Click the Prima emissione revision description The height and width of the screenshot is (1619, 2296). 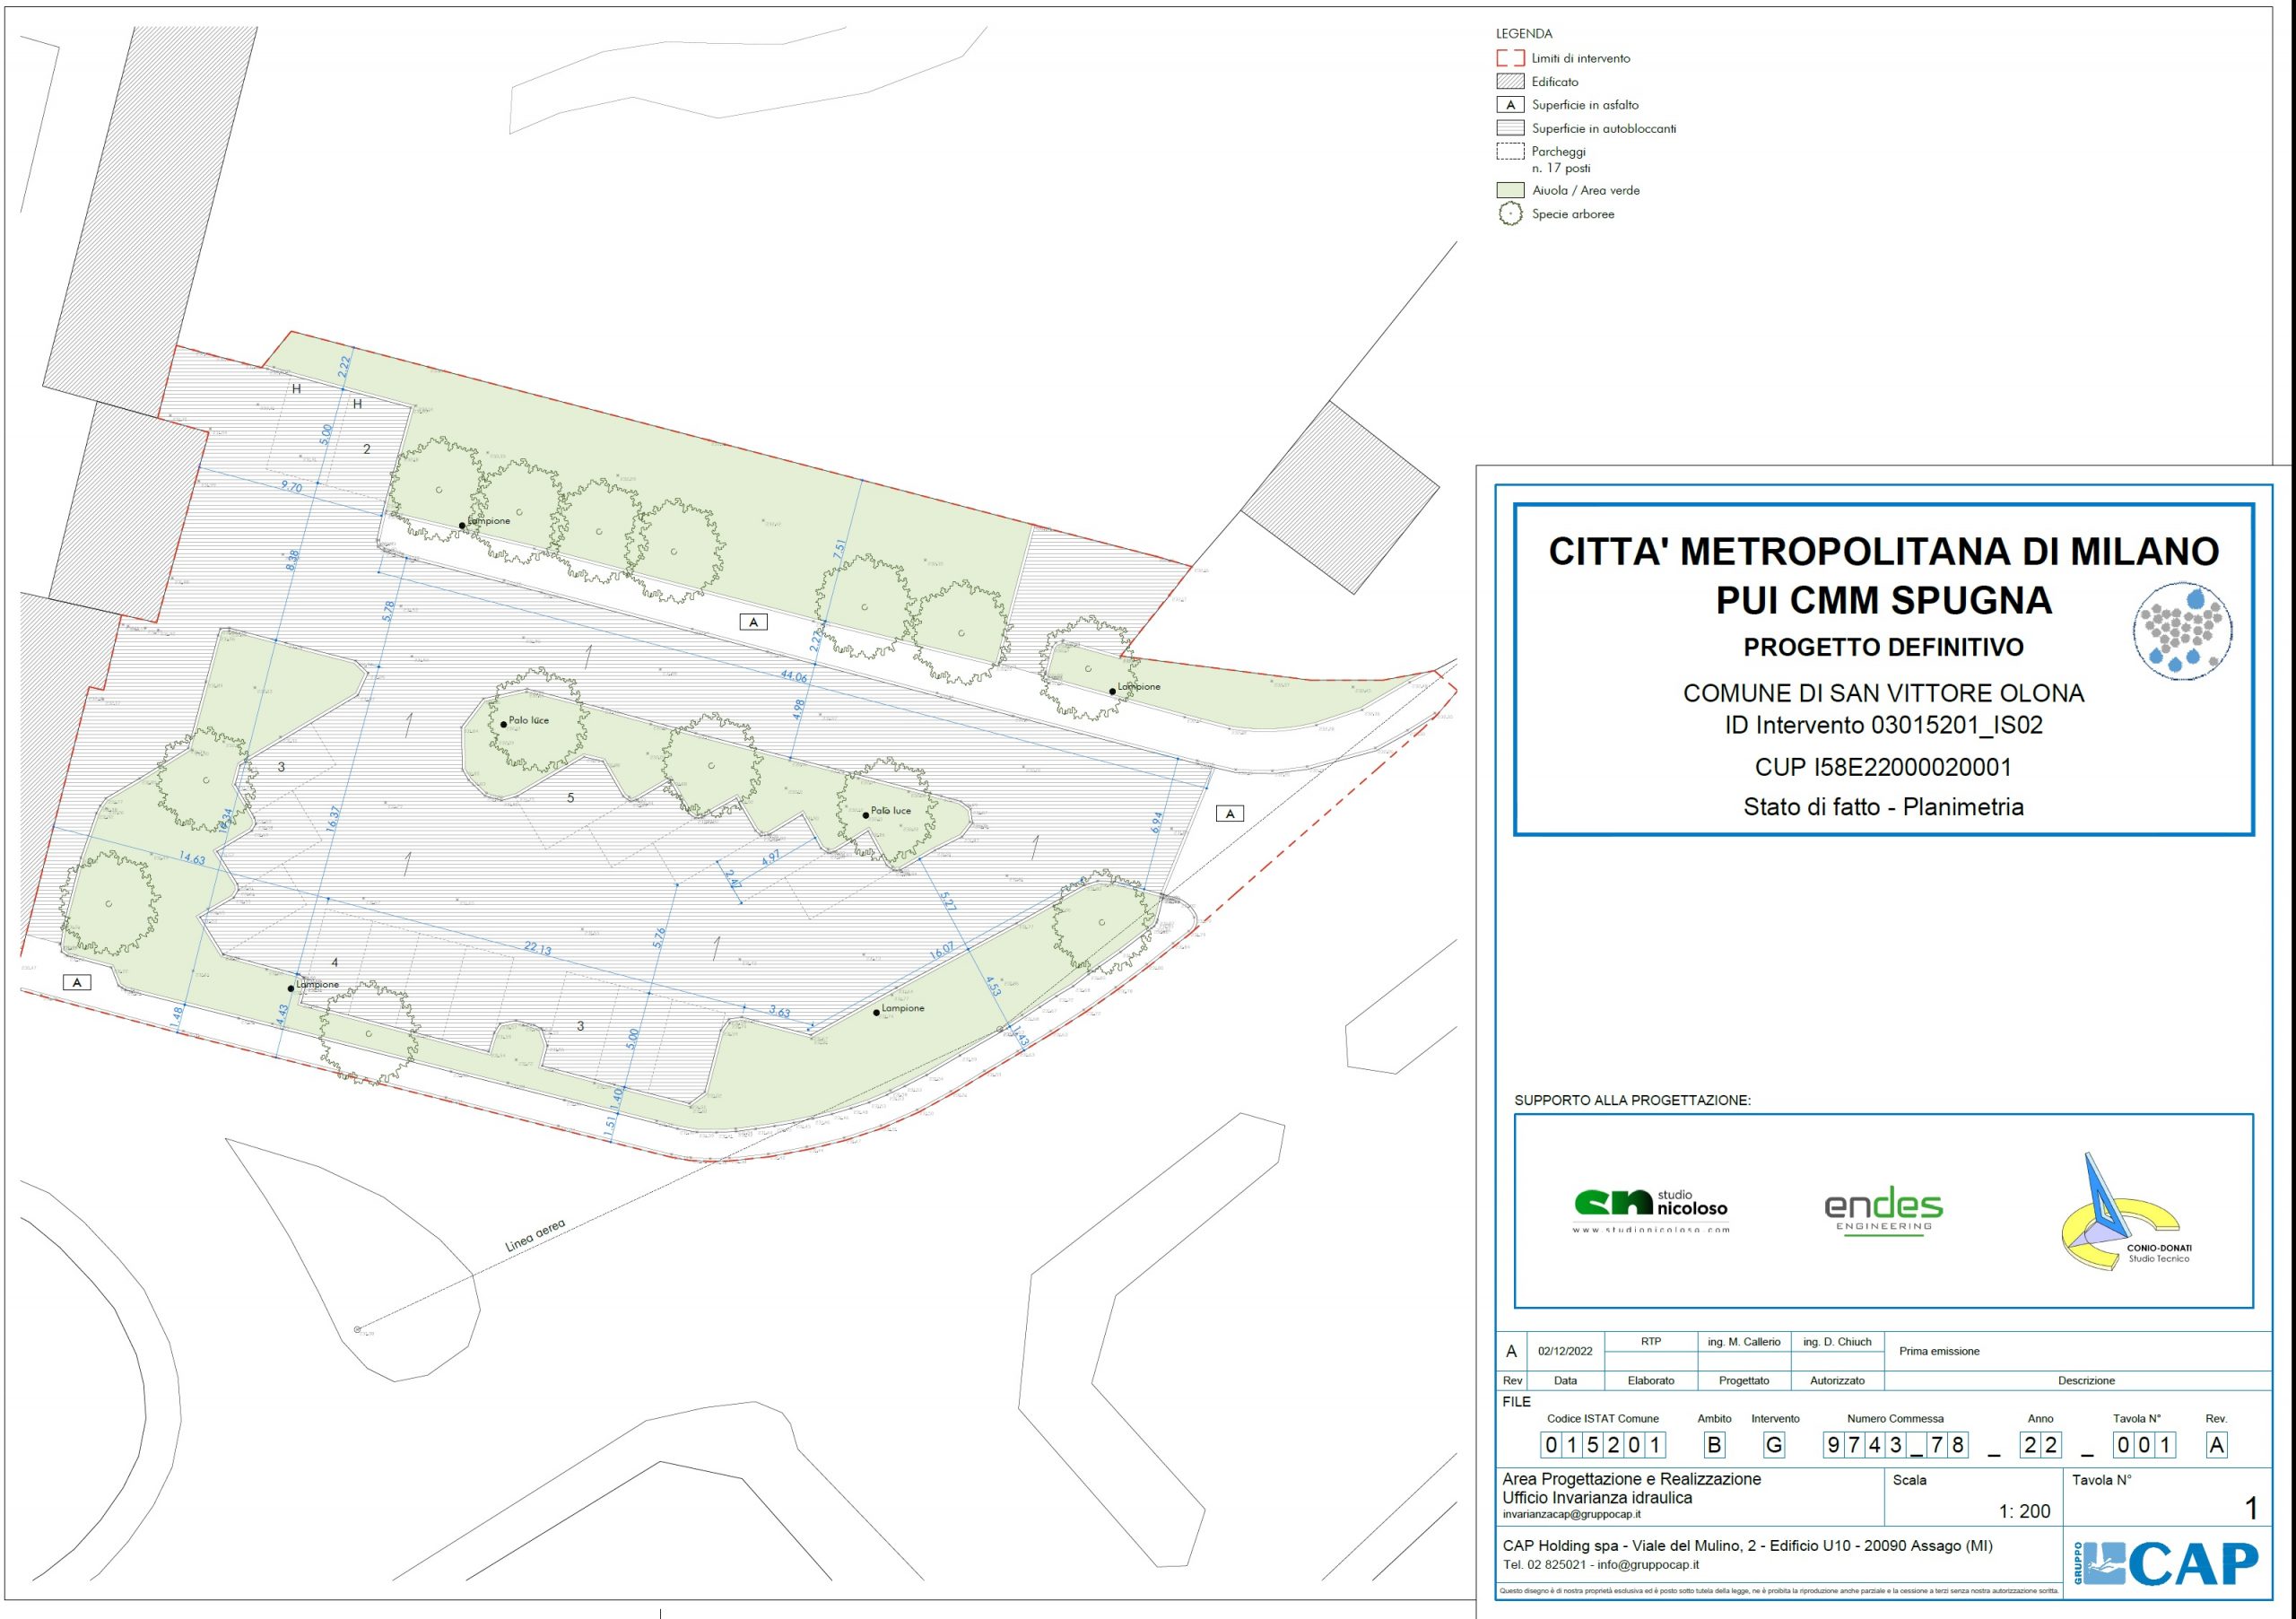tap(1939, 1351)
